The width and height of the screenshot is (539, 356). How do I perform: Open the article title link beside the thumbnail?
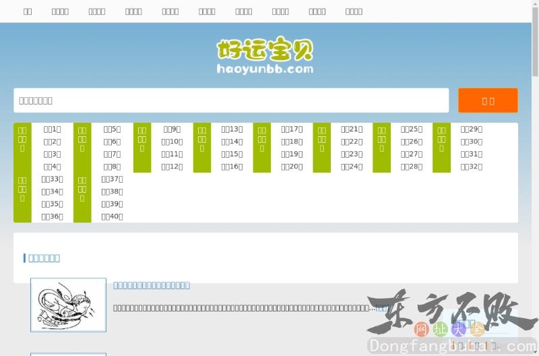pyautogui.click(x=152, y=285)
